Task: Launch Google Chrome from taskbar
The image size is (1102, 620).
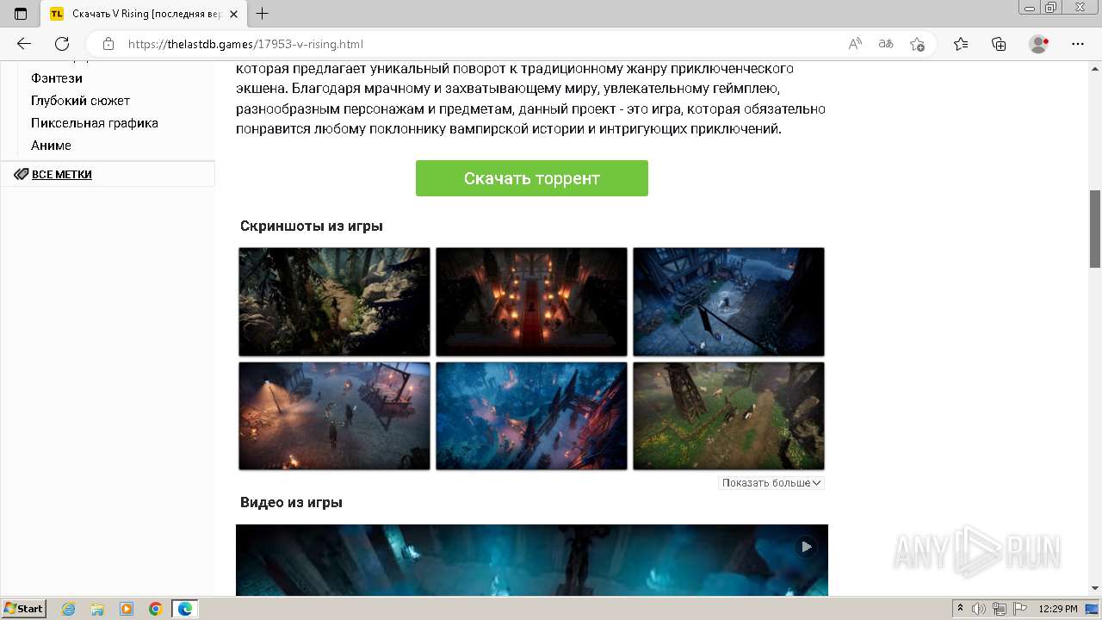Action: tap(156, 609)
